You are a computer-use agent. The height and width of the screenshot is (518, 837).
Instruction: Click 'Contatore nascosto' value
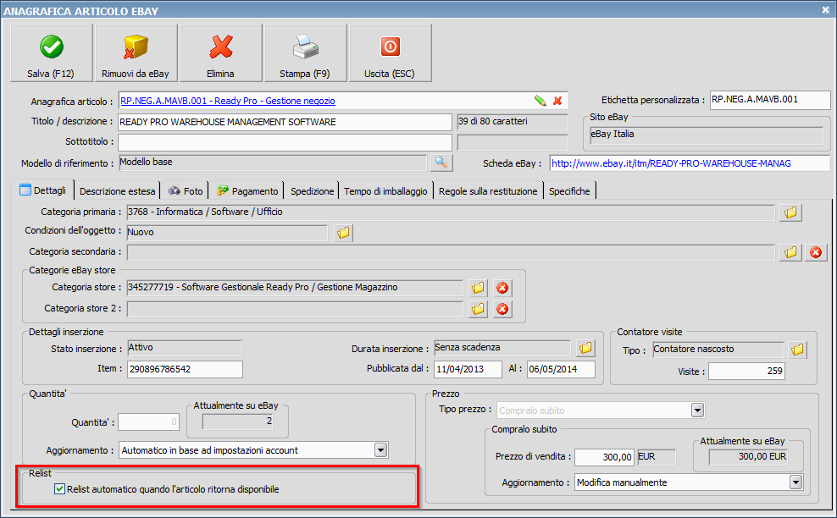[x=718, y=350]
